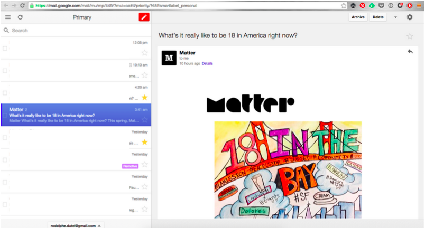Compose a new email with red pencil button
The width and height of the screenshot is (425, 228).
(144, 17)
